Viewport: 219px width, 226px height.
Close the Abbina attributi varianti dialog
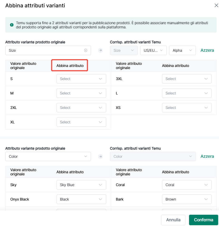pos(216,6)
